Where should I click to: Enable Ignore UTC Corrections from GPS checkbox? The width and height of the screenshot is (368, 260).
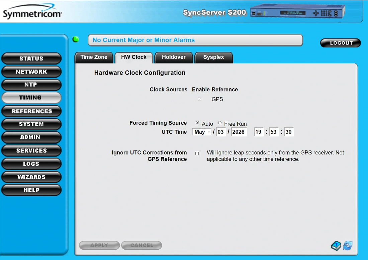197,154
